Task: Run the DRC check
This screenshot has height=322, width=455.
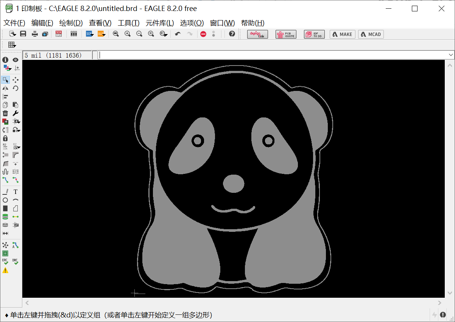Action: [x=16, y=262]
